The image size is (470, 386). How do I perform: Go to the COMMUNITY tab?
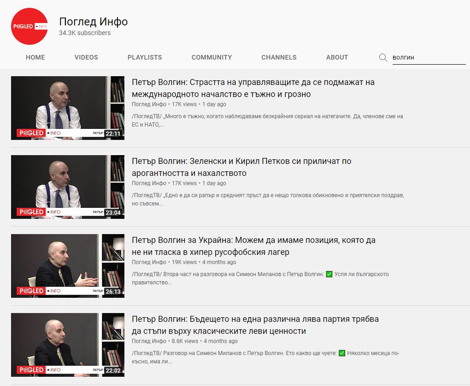pos(211,57)
